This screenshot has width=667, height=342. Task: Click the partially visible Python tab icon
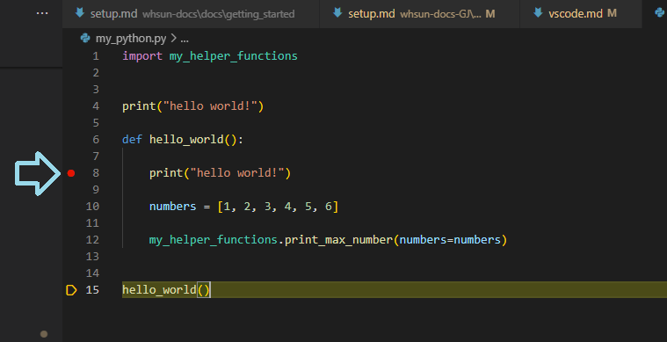coord(661,13)
